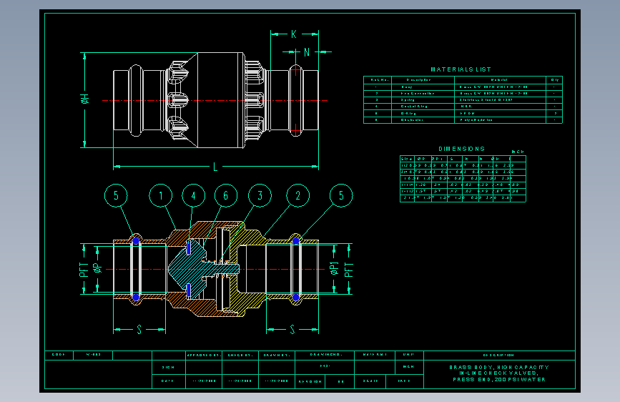Click the ØH diameter dimension label
Image resolution: width=620 pixels, height=402 pixels.
85,99
